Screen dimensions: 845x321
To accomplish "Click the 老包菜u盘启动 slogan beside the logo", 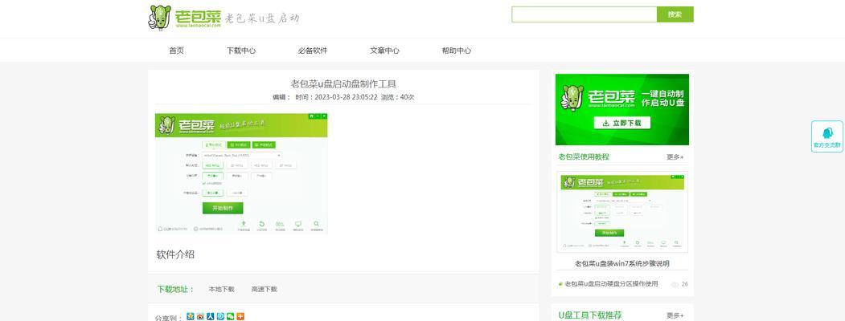I will (x=262, y=18).
